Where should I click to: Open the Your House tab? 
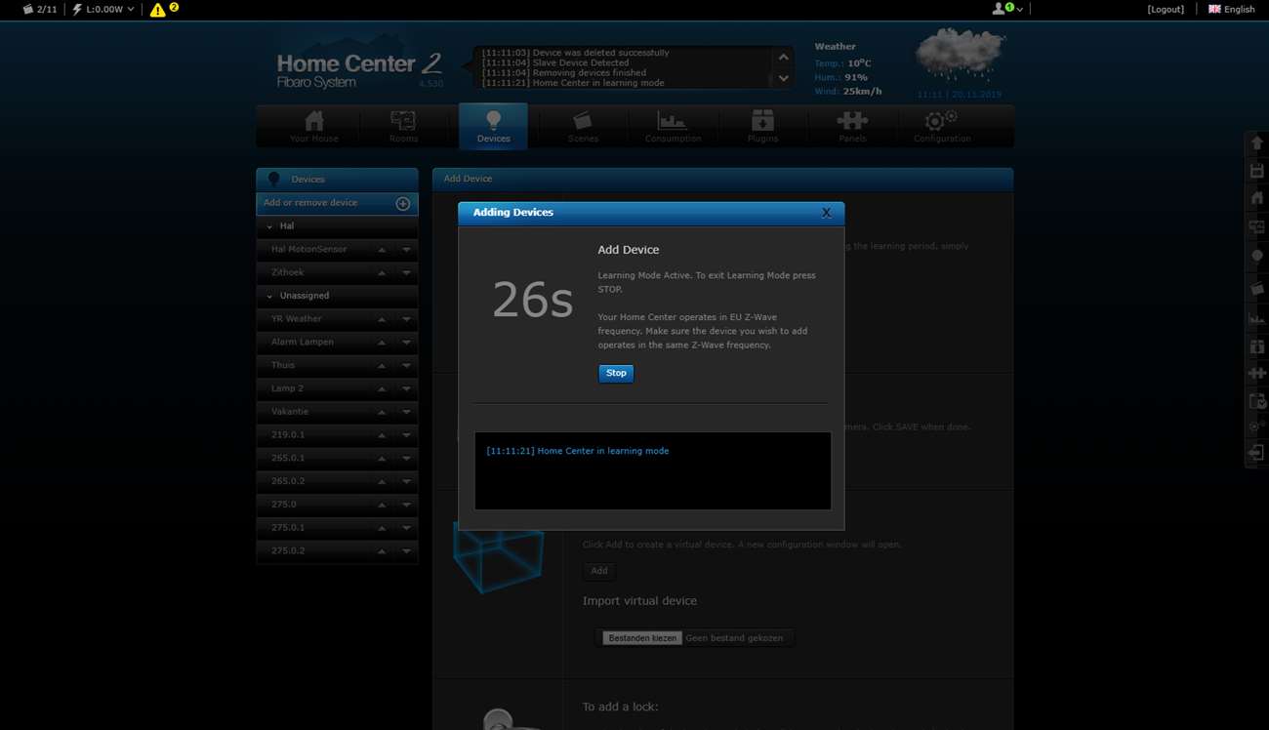click(313, 127)
